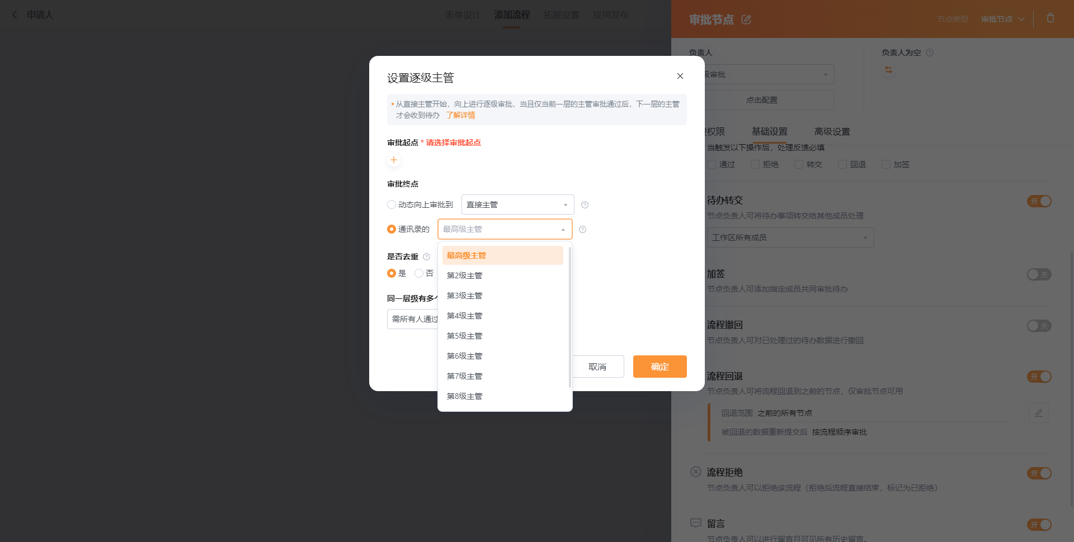The height and width of the screenshot is (542, 1074).
Task: Toggle the 流程拒绝 switch
Action: 1039,473
